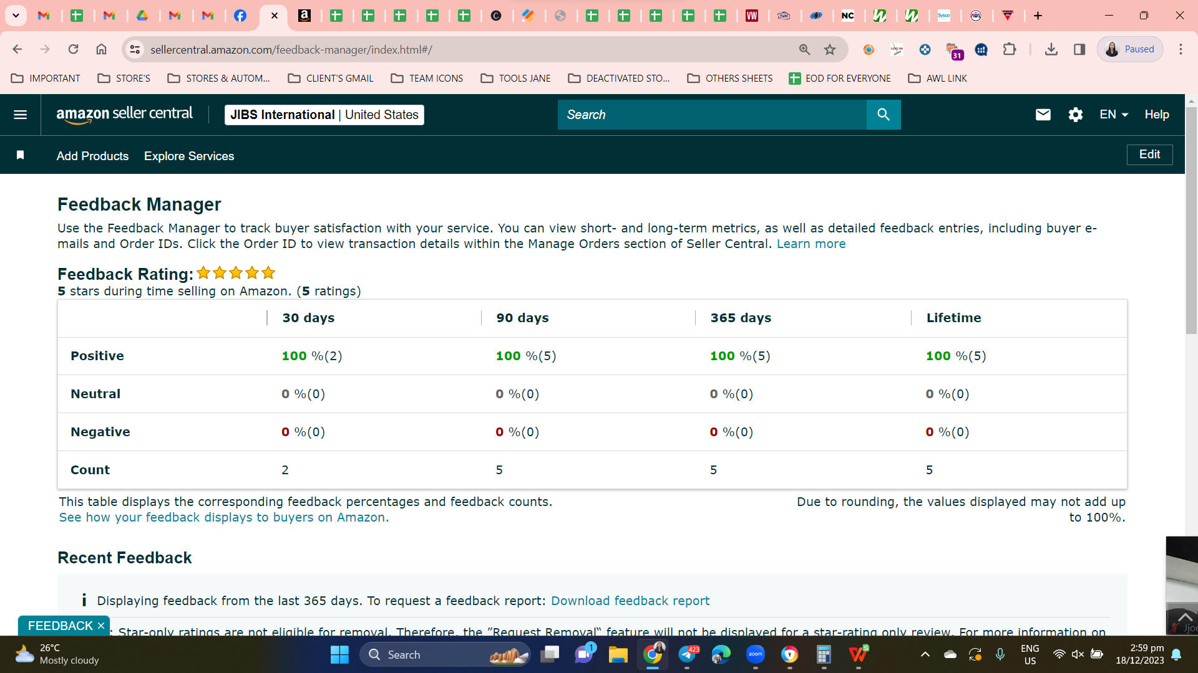Click the Learn more link
Viewport: 1198px width, 673px height.
[811, 244]
